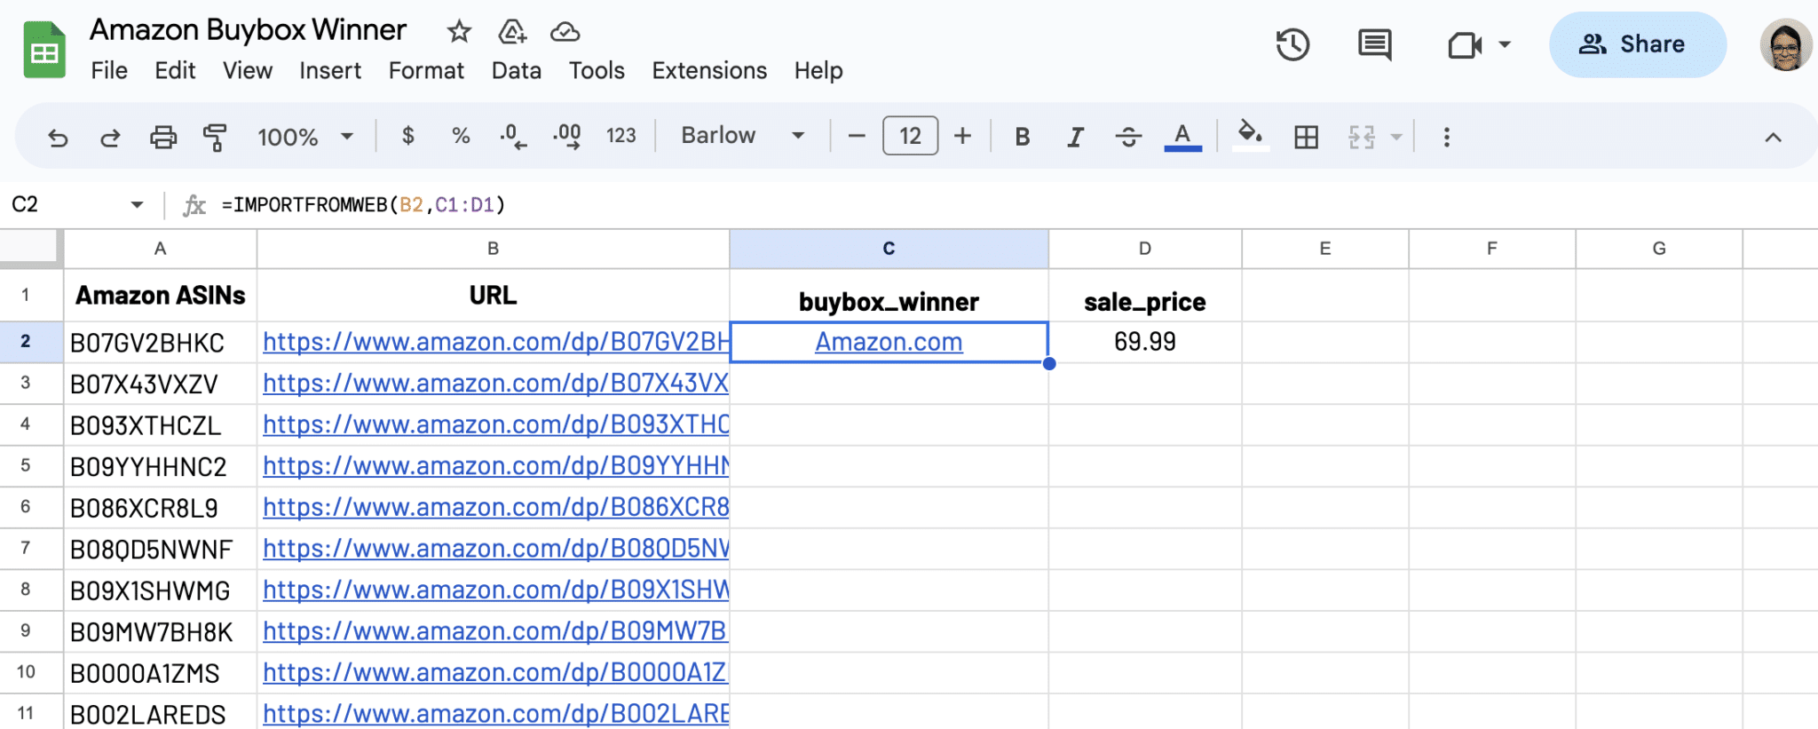The height and width of the screenshot is (729, 1818).
Task: Open version history clock icon
Action: [1292, 44]
